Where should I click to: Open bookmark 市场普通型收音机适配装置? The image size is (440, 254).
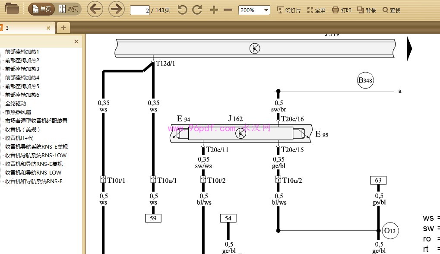pyautogui.click(x=36, y=121)
